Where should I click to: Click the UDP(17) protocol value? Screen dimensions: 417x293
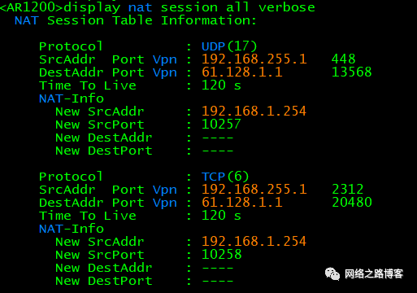pyautogui.click(x=229, y=46)
